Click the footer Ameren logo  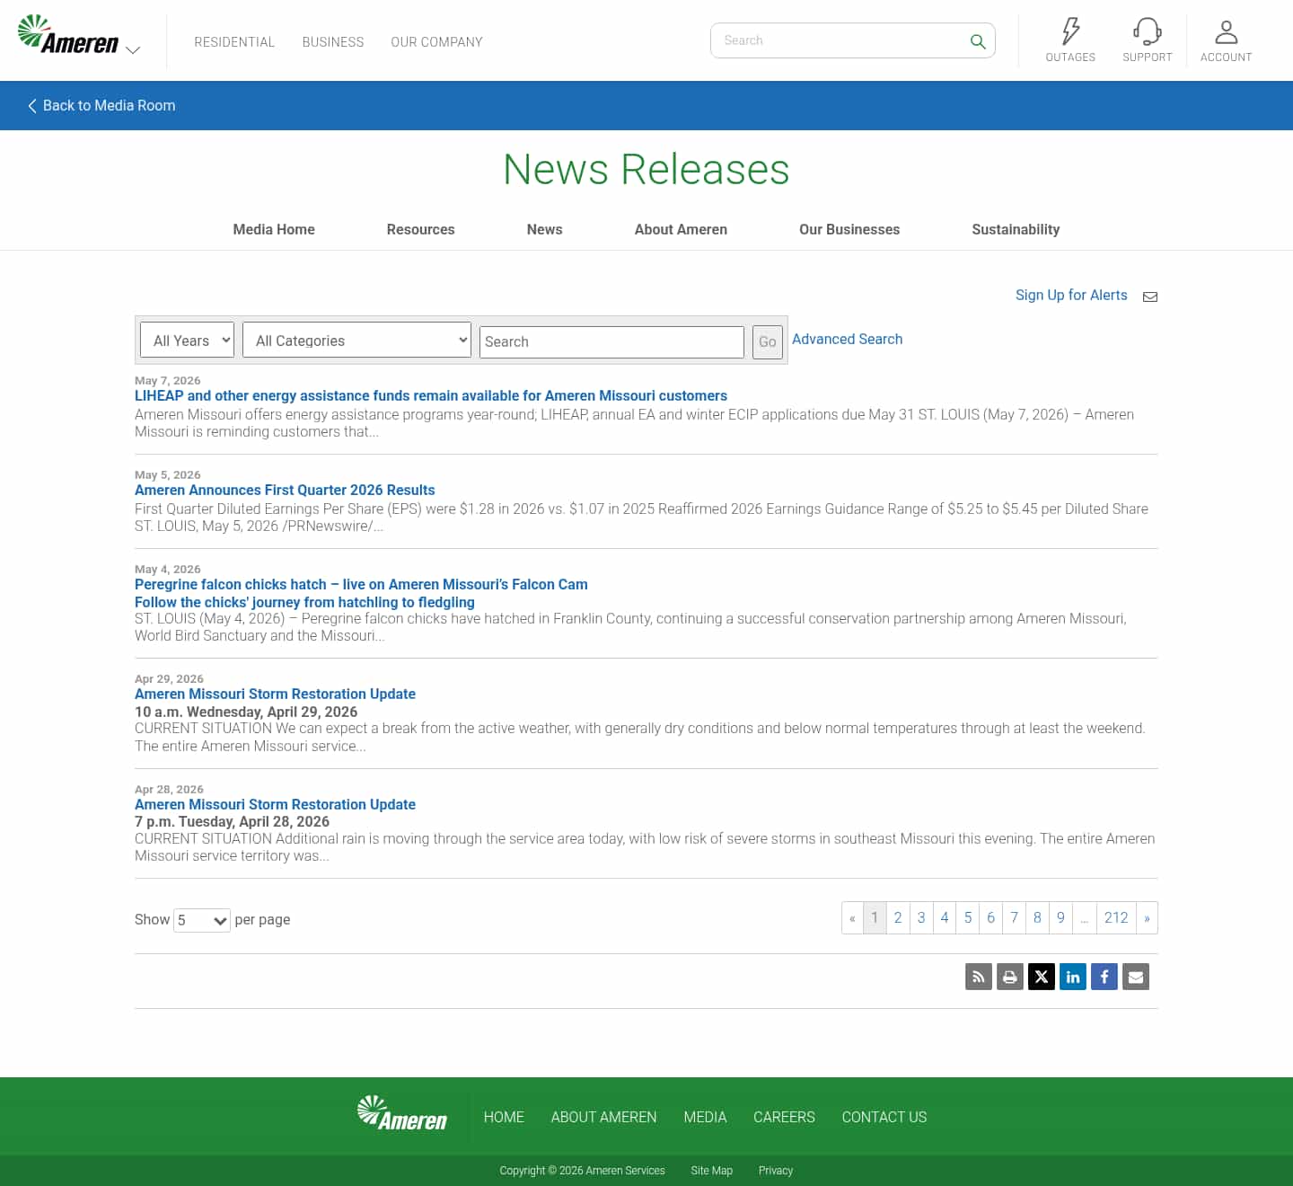coord(402,1114)
